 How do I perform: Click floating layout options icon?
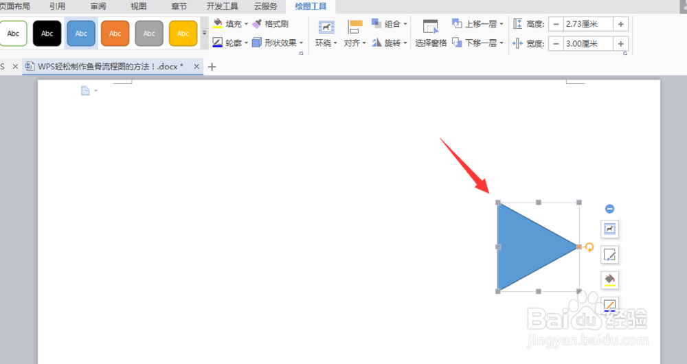coord(609,229)
